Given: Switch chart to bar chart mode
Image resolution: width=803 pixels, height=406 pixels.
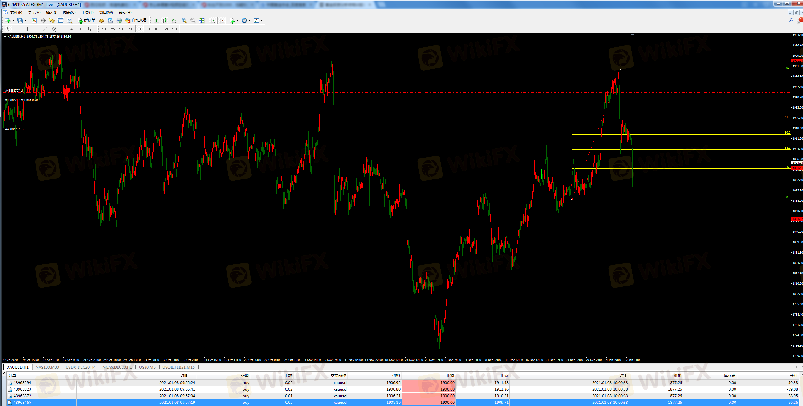Looking at the screenshot, I should (x=156, y=20).
